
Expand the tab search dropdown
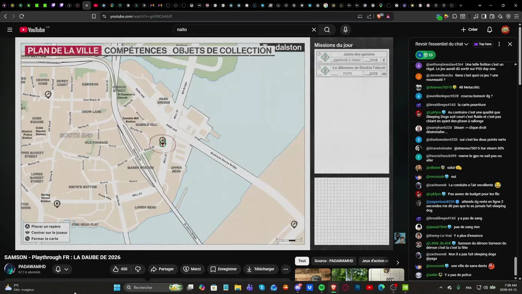click(480, 5)
